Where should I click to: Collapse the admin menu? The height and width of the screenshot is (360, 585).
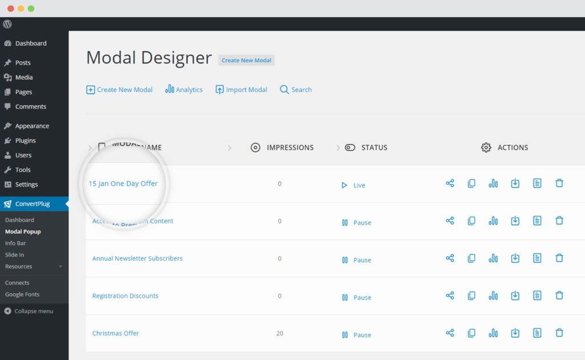(29, 311)
